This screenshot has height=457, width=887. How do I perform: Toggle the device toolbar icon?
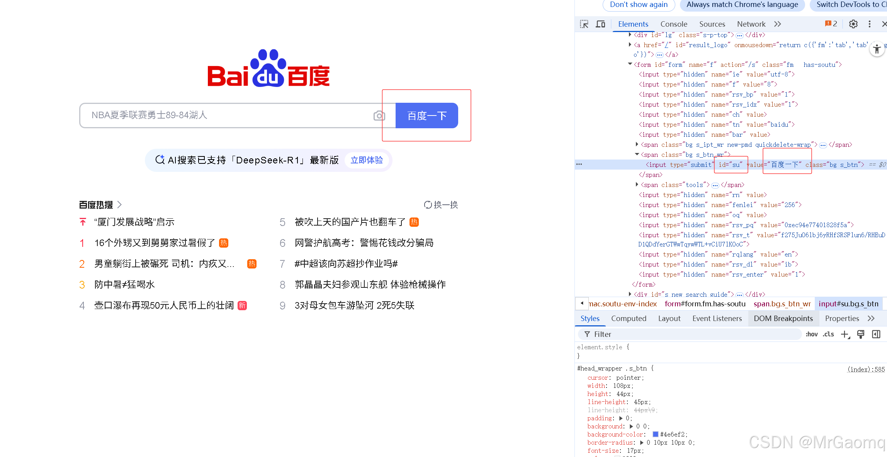click(600, 24)
